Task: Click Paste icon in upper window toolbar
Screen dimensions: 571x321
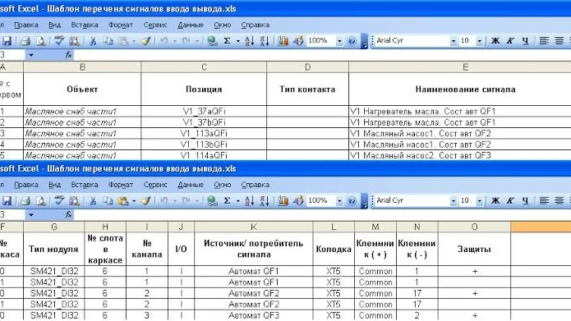Action: pyautogui.click(x=123, y=41)
